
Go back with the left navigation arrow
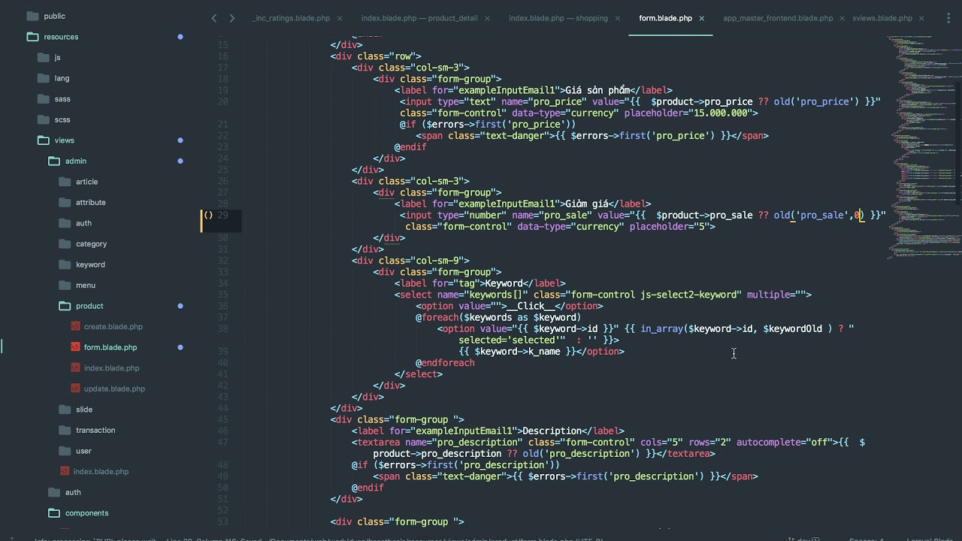pos(214,18)
